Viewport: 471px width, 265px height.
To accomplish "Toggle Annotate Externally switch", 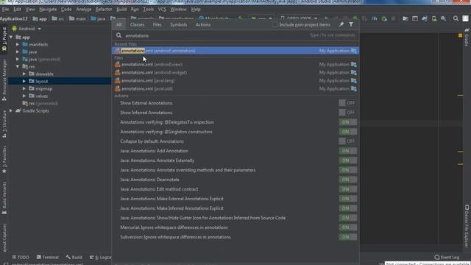I will [347, 160].
